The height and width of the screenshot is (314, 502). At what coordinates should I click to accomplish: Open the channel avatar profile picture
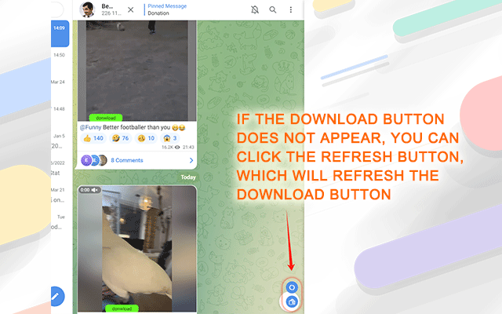pos(87,9)
